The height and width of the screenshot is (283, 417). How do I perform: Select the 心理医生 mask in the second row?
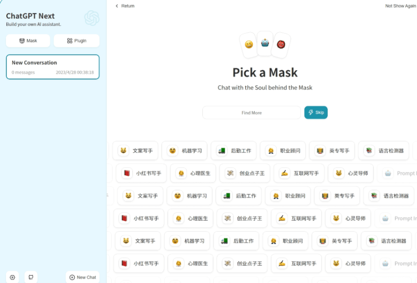coord(193,173)
